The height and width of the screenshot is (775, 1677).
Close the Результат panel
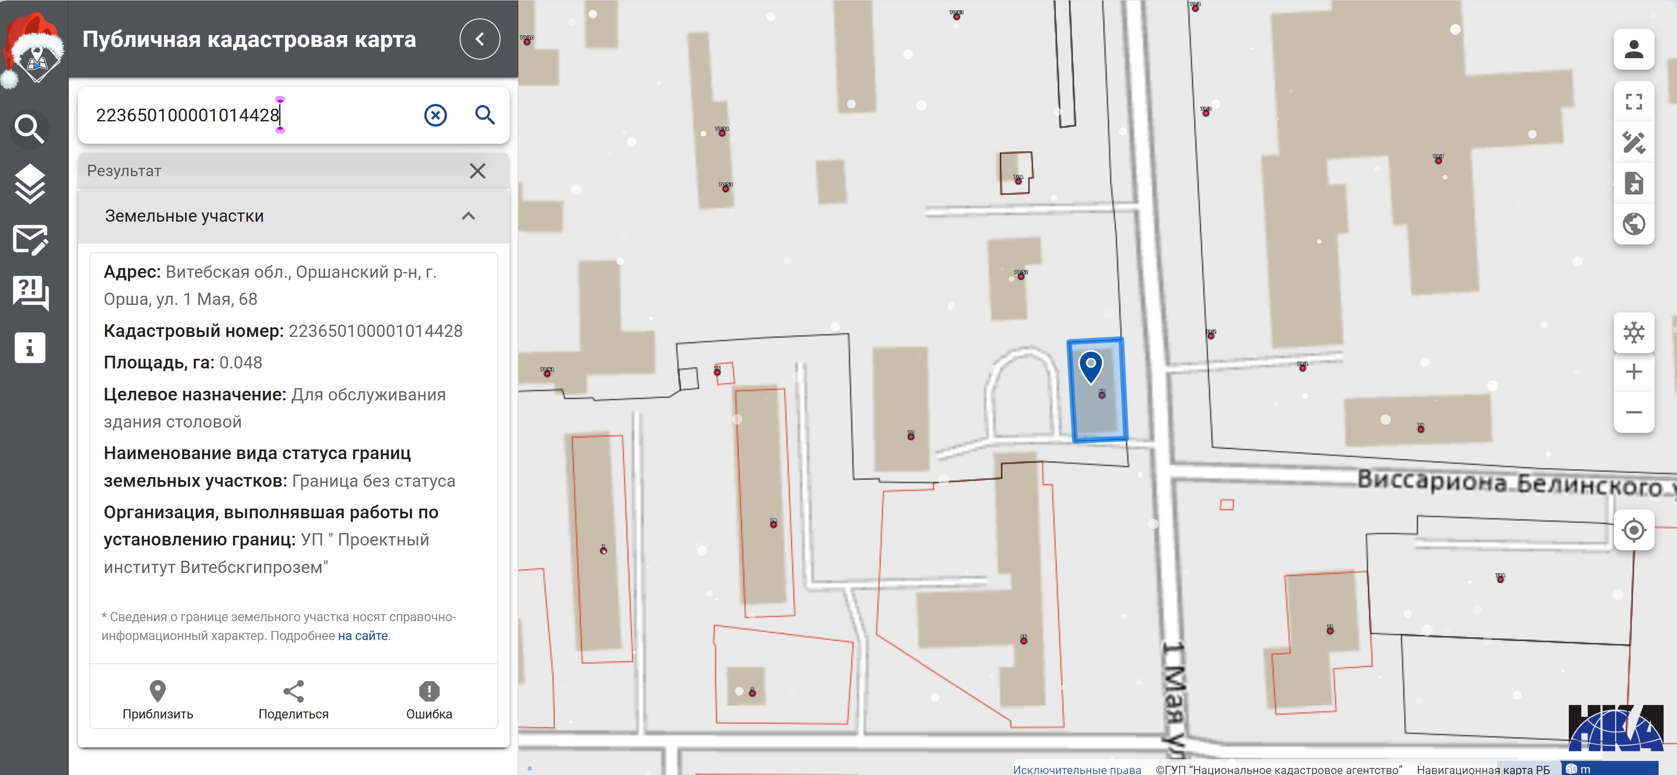477,171
